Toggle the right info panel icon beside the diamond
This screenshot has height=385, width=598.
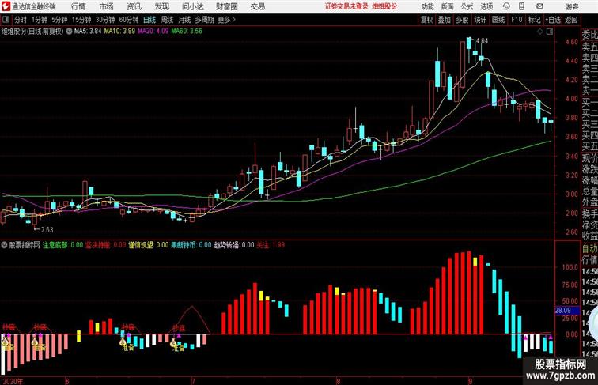click(550, 32)
